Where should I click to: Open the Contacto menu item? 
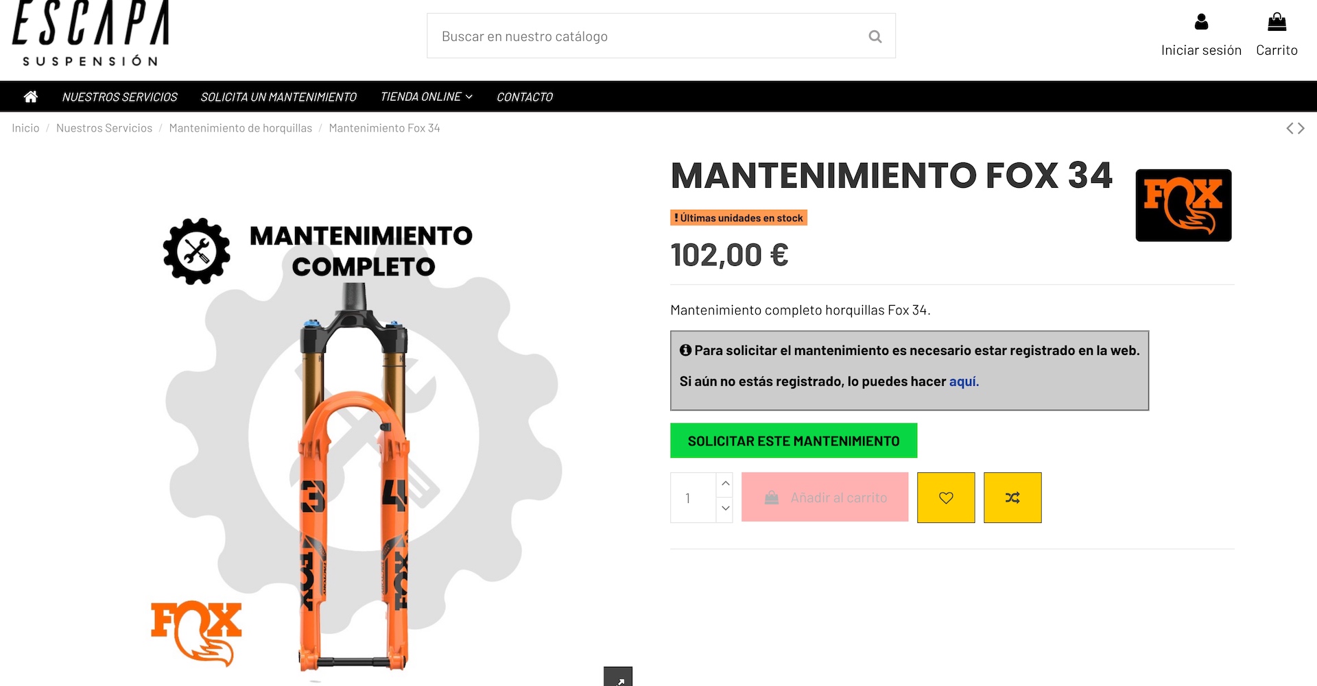point(524,97)
